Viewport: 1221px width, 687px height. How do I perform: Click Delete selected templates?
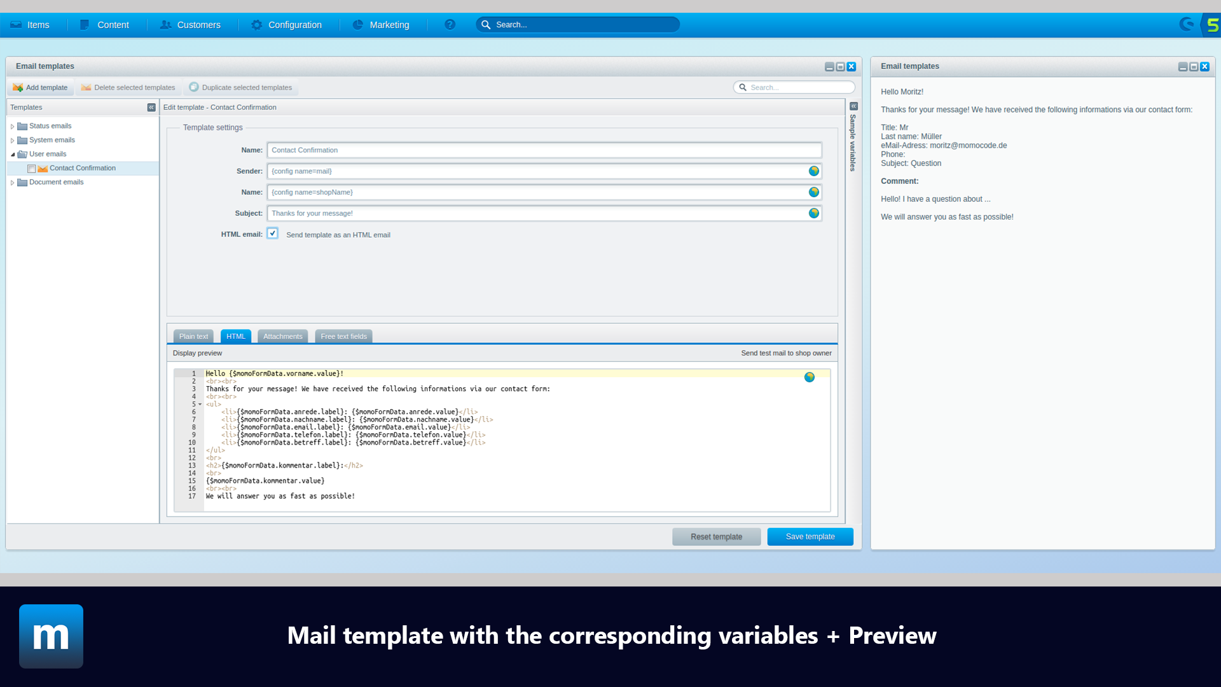point(128,88)
